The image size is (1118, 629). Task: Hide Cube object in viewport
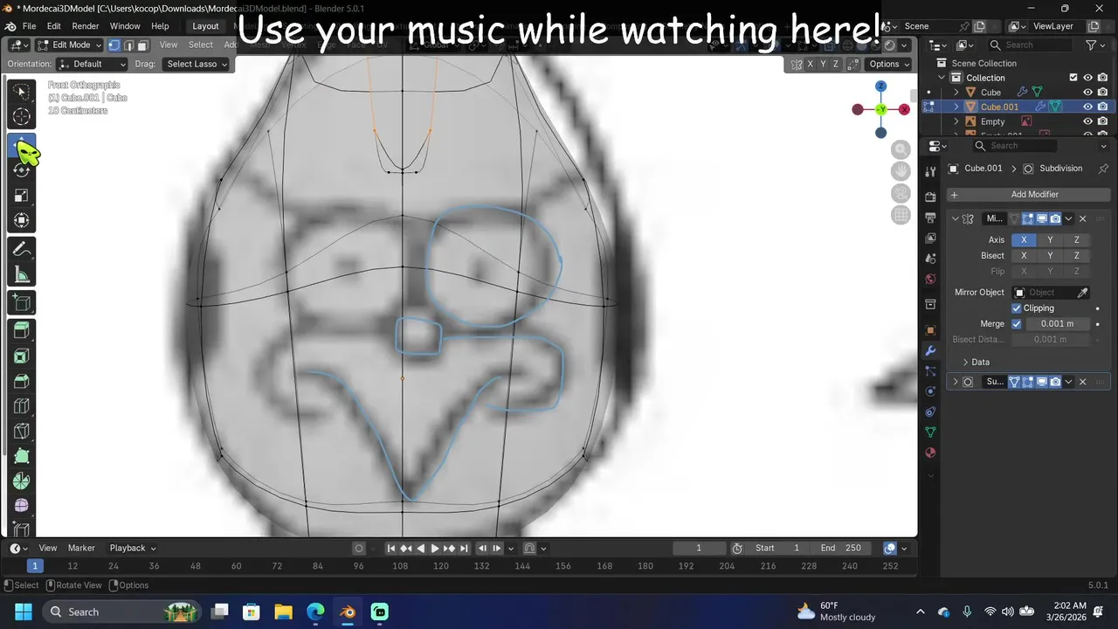1088,93
